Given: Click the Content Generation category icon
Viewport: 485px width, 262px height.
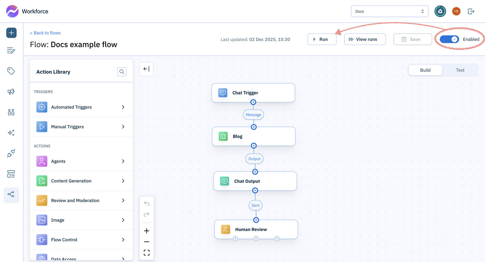Looking at the screenshot, I should [x=42, y=181].
